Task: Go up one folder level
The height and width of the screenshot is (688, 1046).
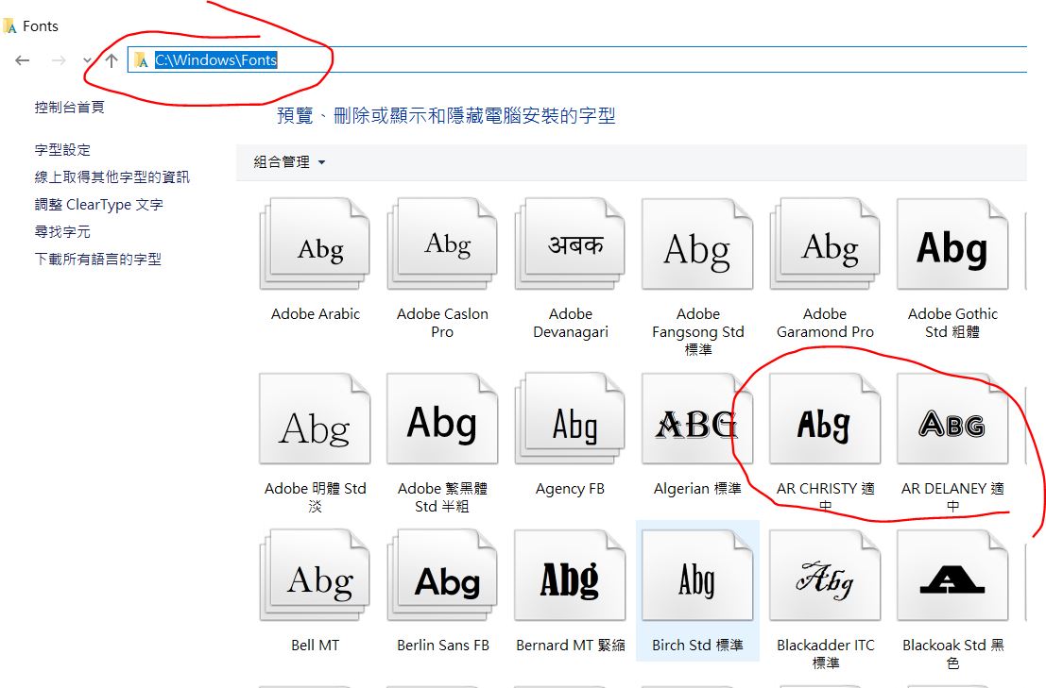Action: tap(111, 60)
